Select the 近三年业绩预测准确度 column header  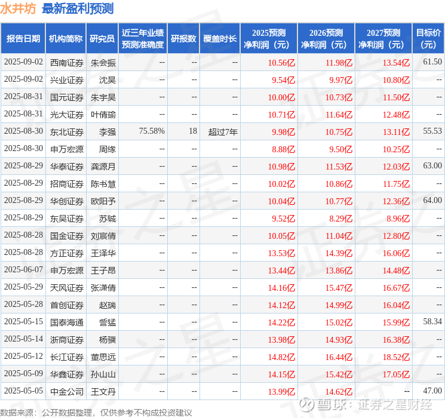pyautogui.click(x=143, y=39)
